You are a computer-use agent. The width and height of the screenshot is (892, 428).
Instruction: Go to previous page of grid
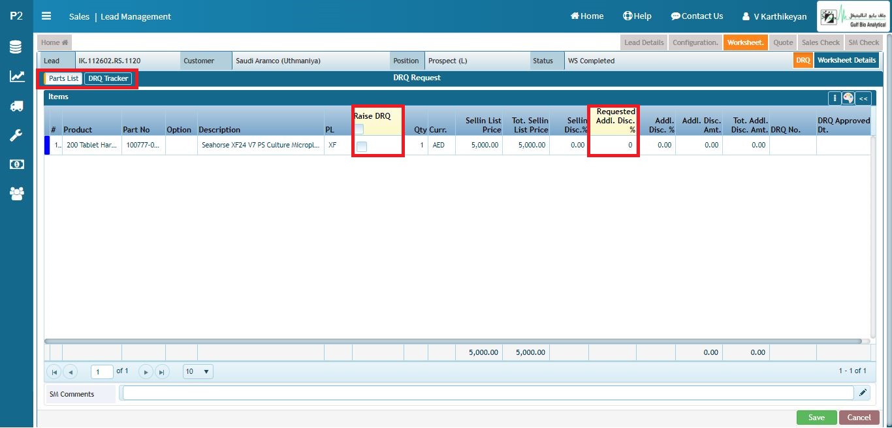tap(70, 372)
